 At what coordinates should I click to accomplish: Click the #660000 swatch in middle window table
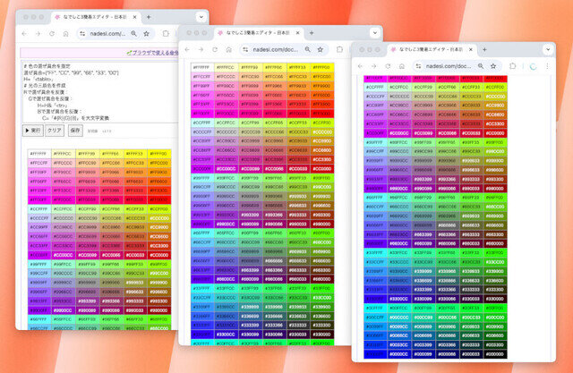(x=322, y=279)
